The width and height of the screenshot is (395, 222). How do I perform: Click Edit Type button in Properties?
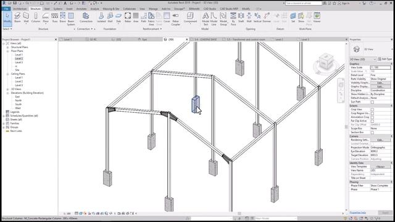click(x=385, y=59)
